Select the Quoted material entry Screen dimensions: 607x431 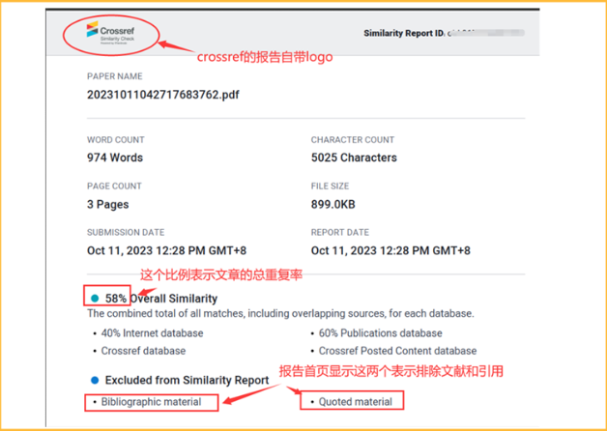click(356, 402)
